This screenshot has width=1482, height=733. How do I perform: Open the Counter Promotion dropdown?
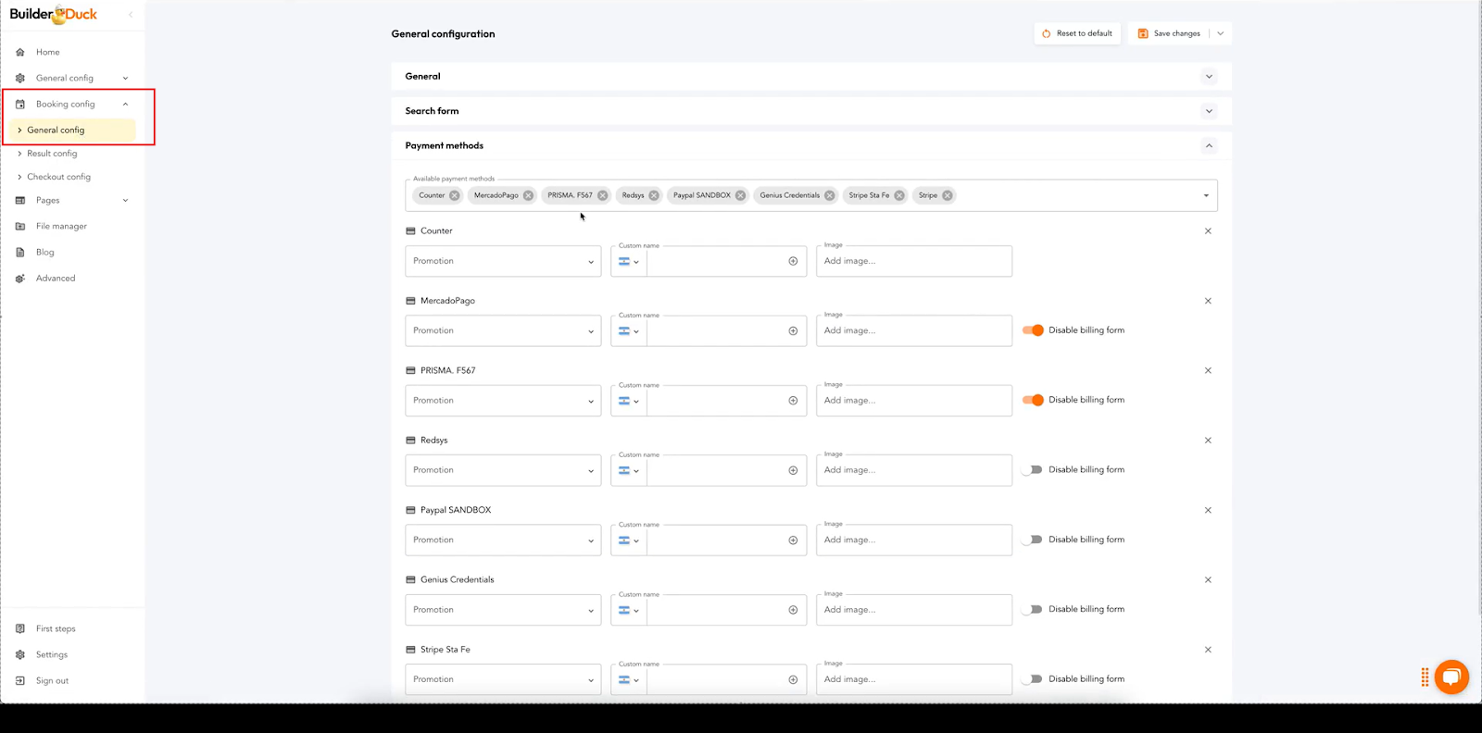tap(503, 261)
